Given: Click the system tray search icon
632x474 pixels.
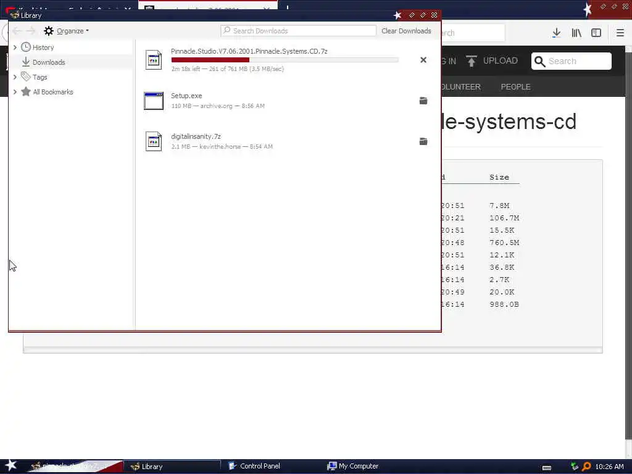Looking at the screenshot, I should (x=586, y=467).
